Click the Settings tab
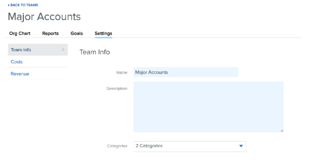This screenshot has width=312, height=160. pos(103,33)
